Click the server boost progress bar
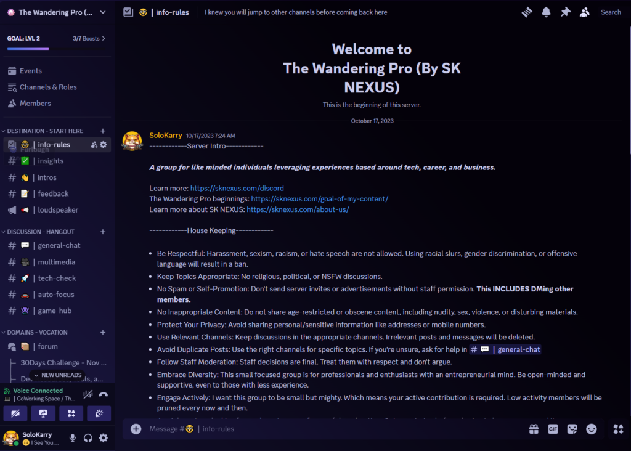Image resolution: width=631 pixels, height=451 pixels. tap(57, 49)
